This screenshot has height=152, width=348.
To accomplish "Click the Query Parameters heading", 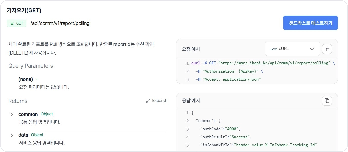I will point(31,66).
